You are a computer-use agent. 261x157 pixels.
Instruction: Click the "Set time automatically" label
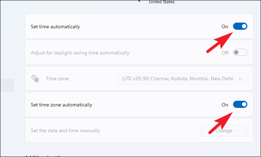click(x=55, y=27)
